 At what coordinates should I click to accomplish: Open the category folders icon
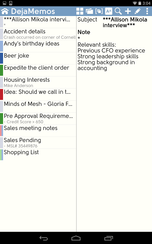[89, 11]
